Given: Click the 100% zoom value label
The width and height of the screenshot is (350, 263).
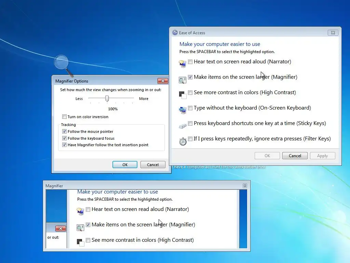Looking at the screenshot, I should [113, 109].
